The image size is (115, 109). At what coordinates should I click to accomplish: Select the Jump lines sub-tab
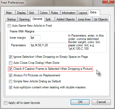[x=84, y=19]
